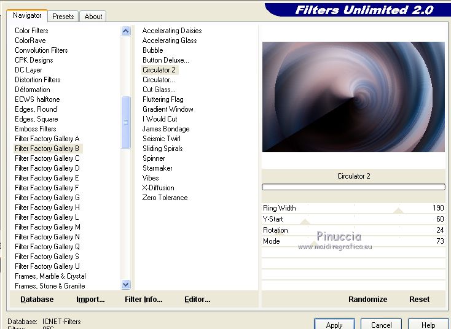This screenshot has width=451, height=329.
Task: Select Seismic Twirl filter
Action: (x=162, y=139)
